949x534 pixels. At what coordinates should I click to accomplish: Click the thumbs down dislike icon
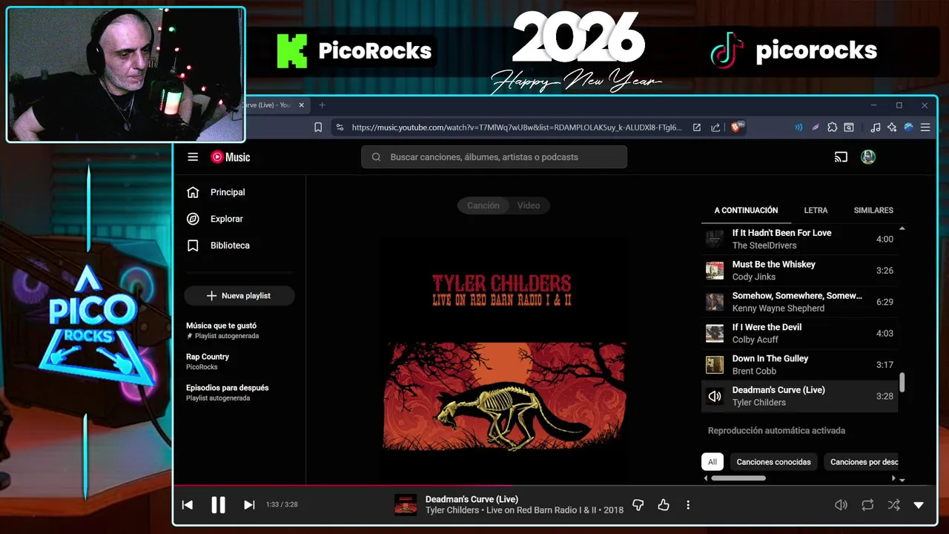638,505
